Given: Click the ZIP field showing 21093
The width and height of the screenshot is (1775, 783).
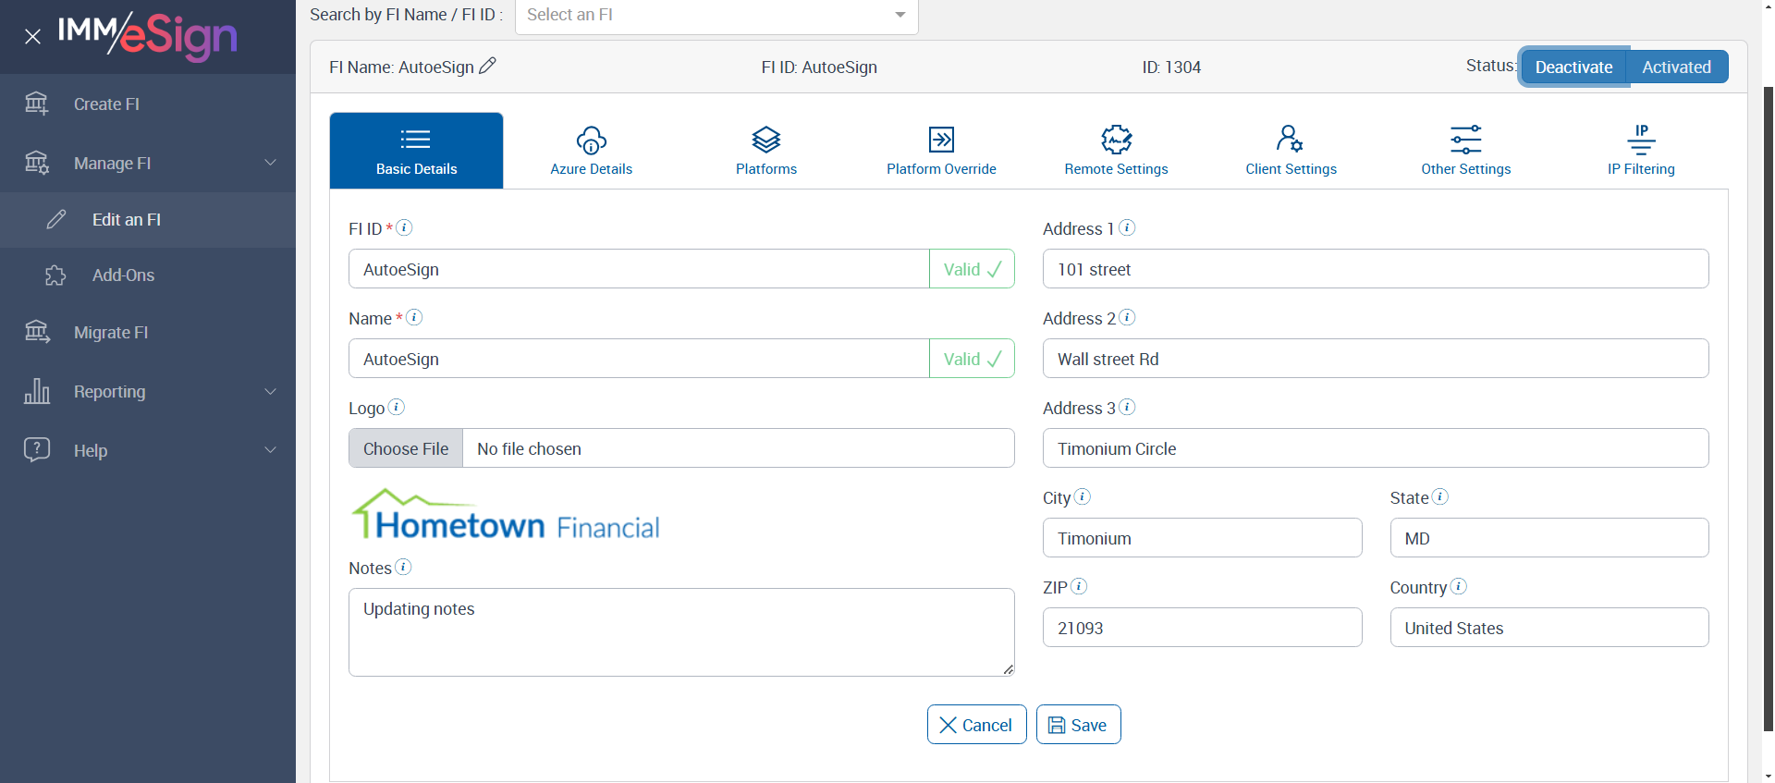Looking at the screenshot, I should tap(1202, 628).
